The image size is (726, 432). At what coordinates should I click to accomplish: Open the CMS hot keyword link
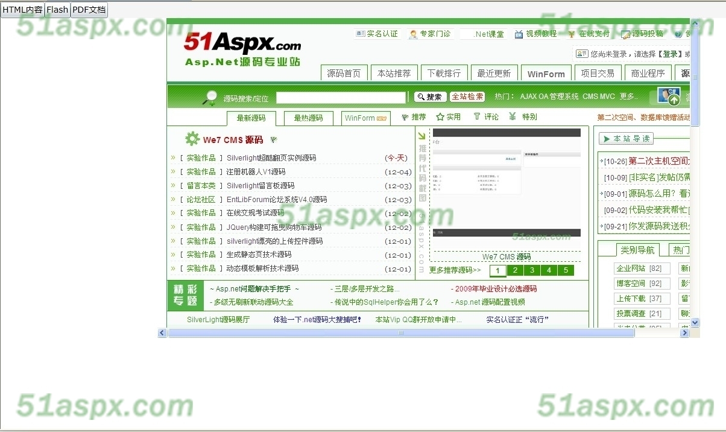590,97
